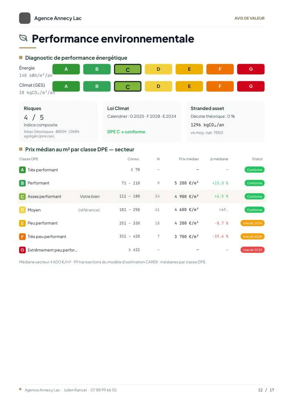Image resolution: width=284 pixels, height=402 pixels.
Task: Click the Stranded asset card
Action: (226, 121)
